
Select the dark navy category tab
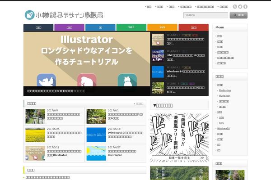coord(38,27)
